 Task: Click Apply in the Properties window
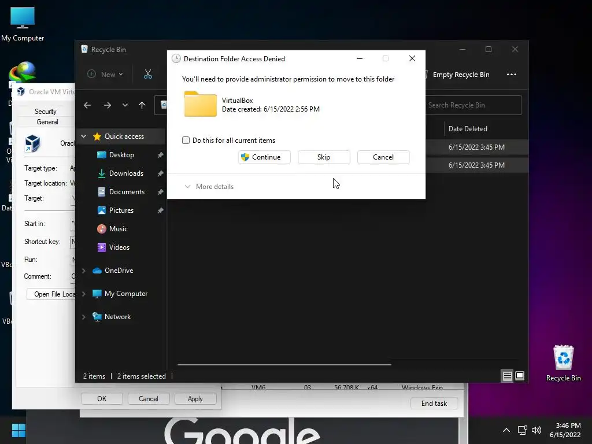point(195,399)
